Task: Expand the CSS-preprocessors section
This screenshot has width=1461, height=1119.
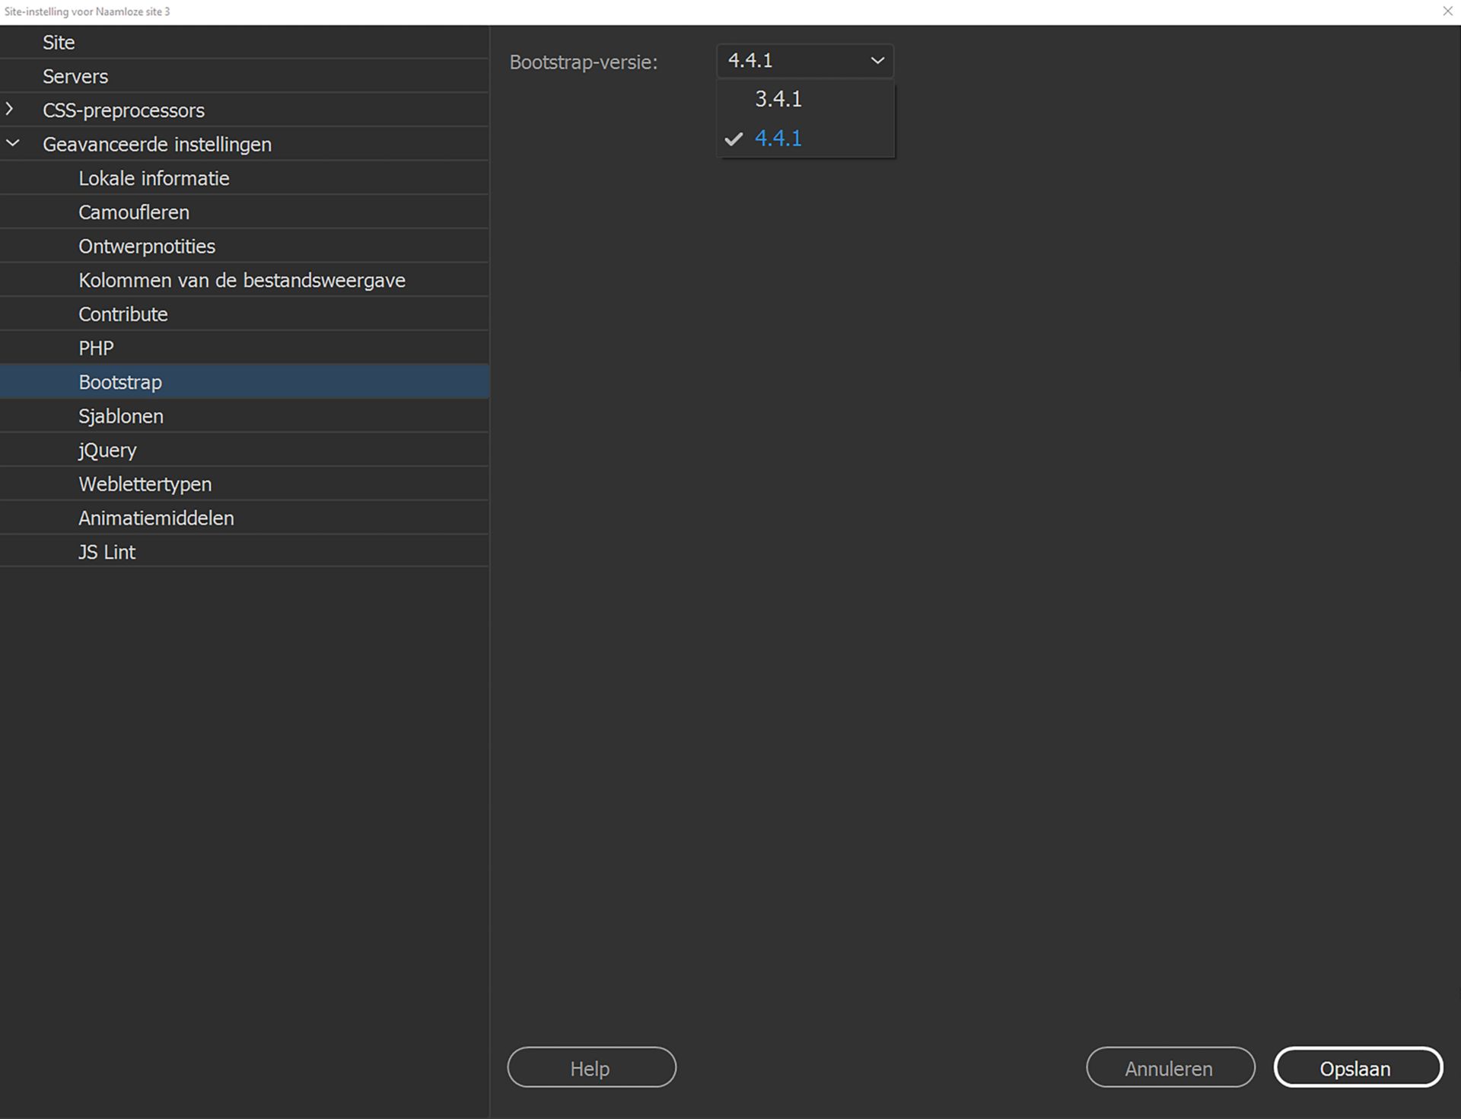Action: (11, 109)
